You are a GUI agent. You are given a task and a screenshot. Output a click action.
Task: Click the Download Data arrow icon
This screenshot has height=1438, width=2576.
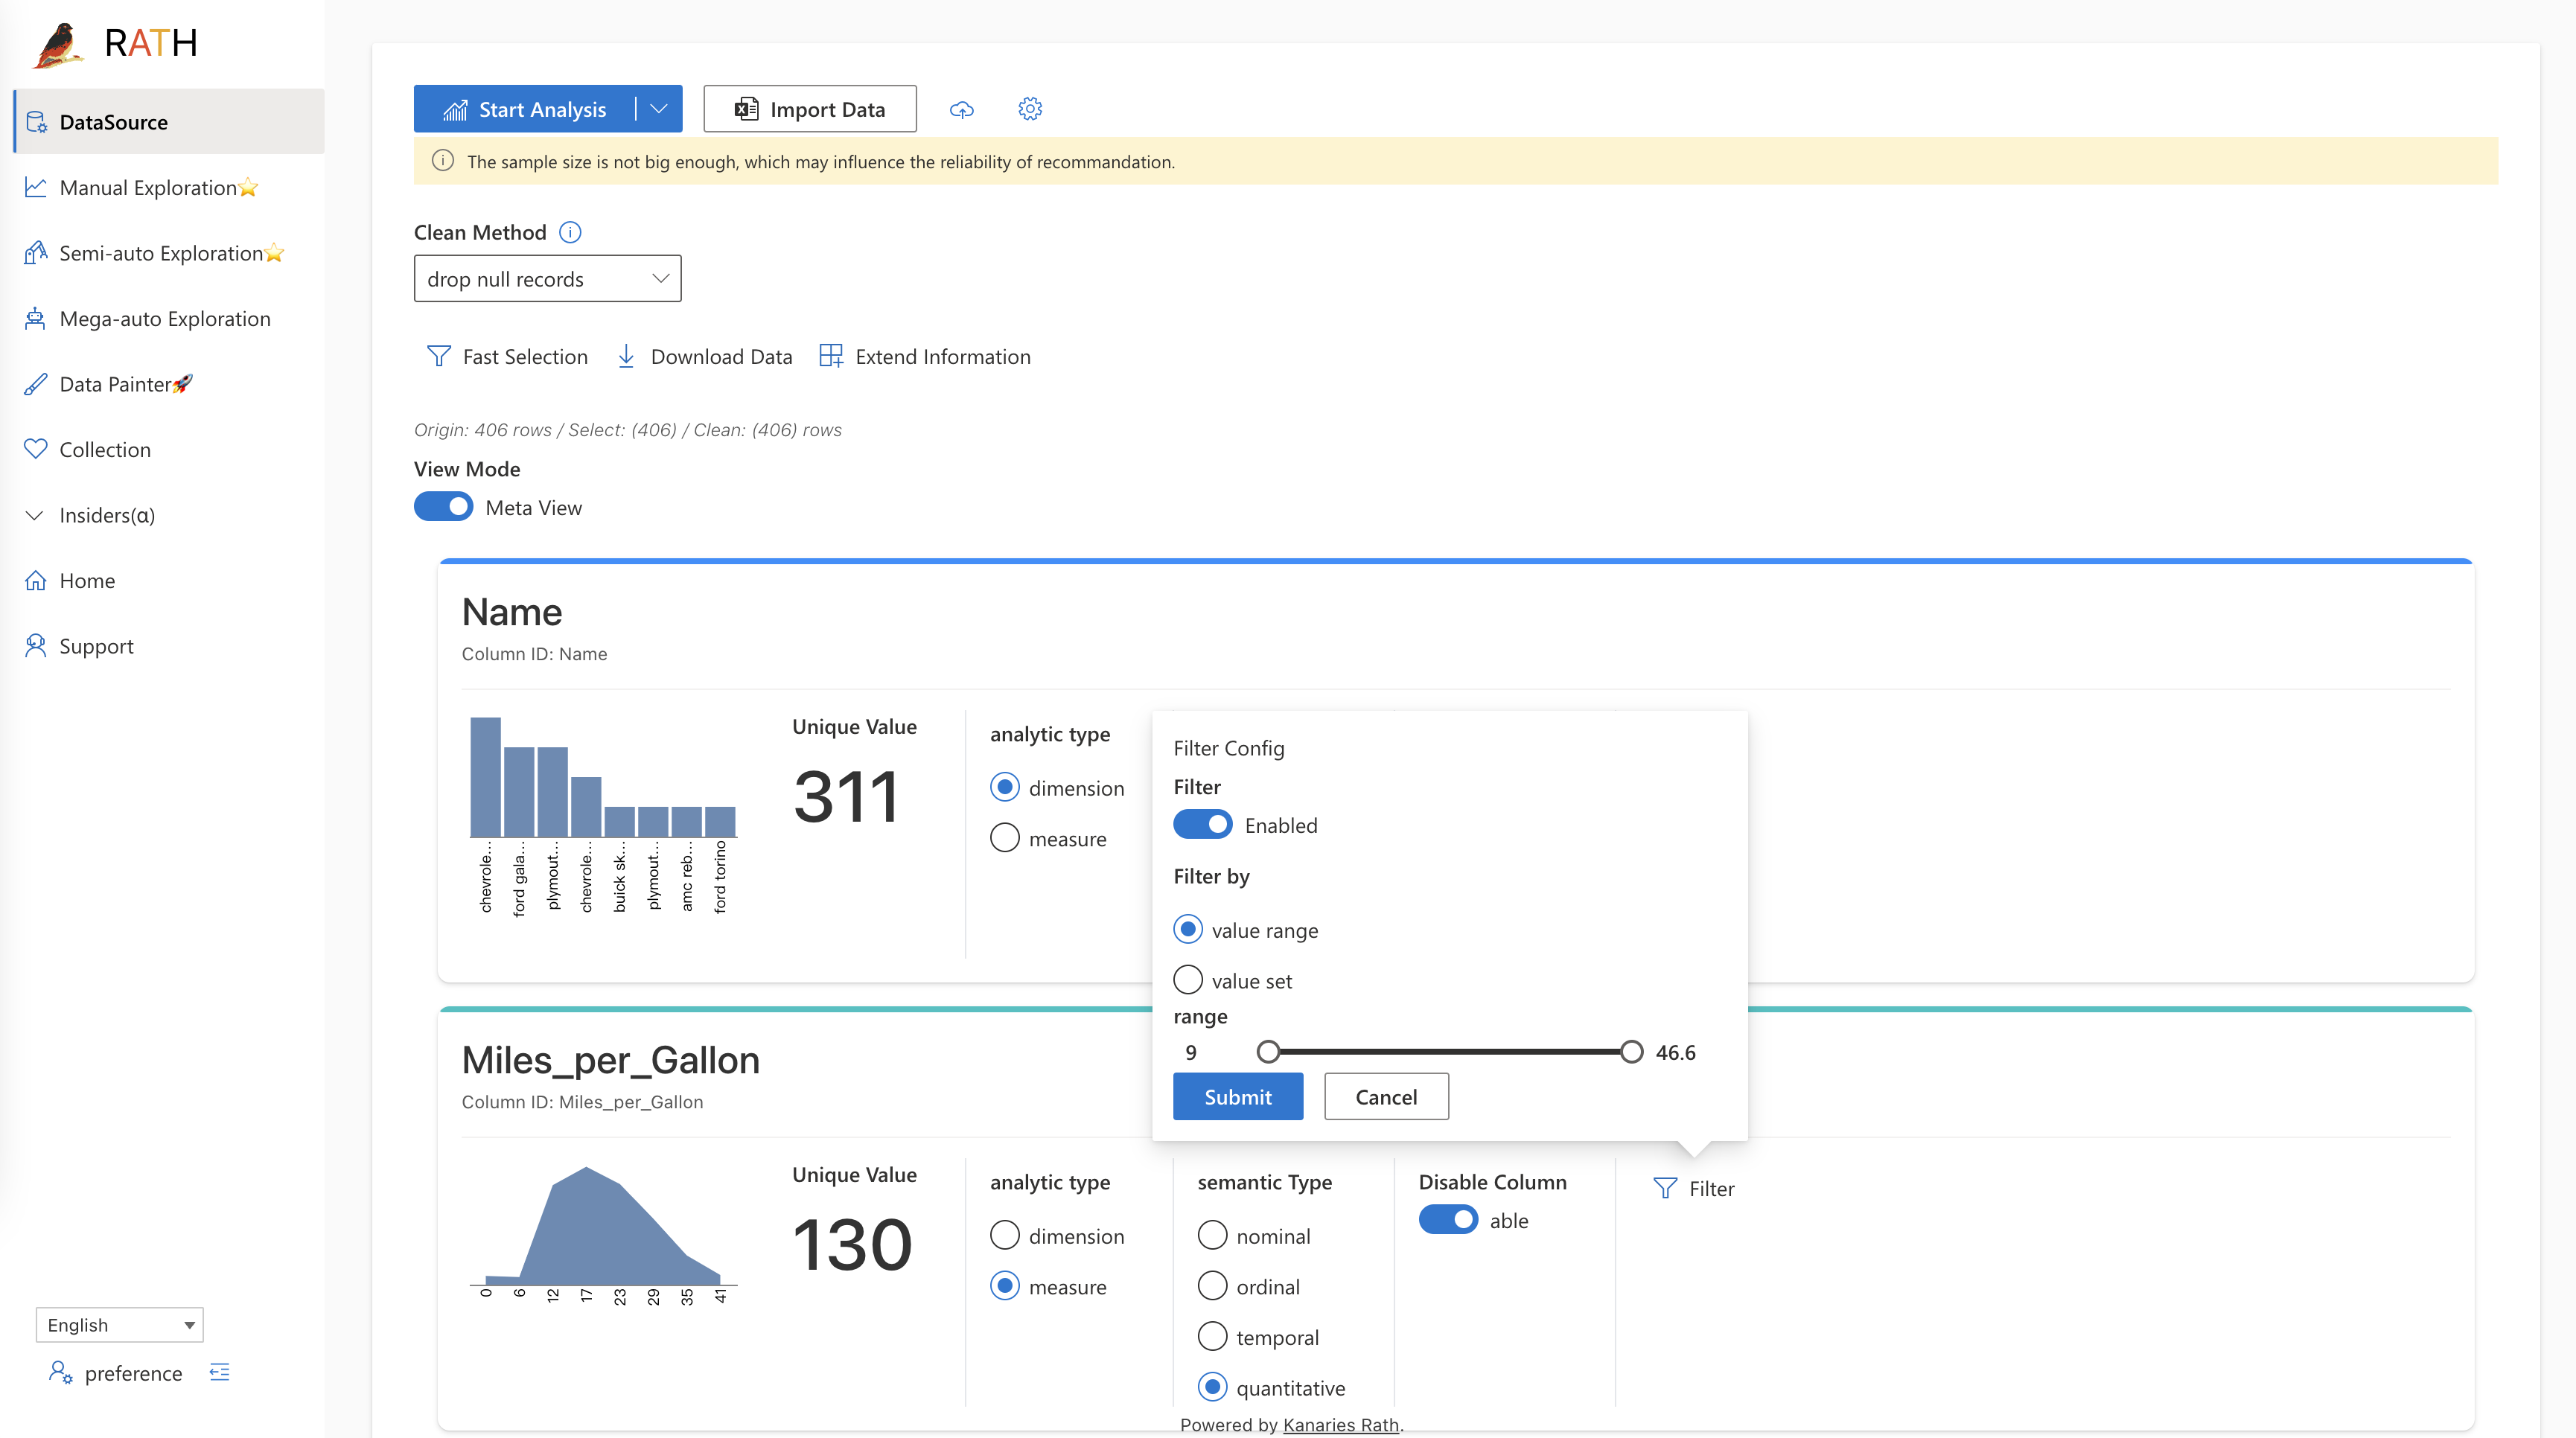pyautogui.click(x=626, y=356)
